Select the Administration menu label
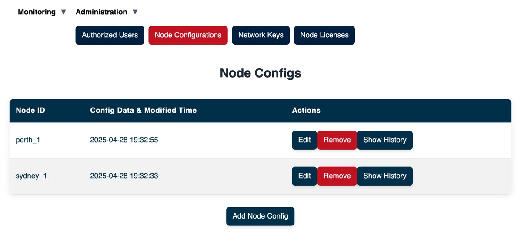This screenshot has height=248, width=521. [101, 12]
